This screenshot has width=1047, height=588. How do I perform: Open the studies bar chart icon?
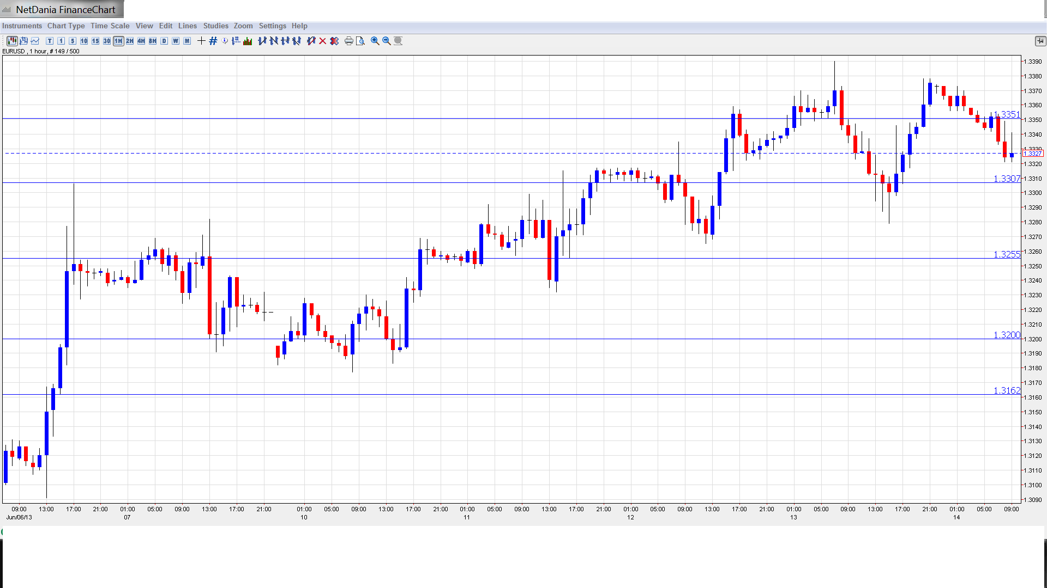248,41
